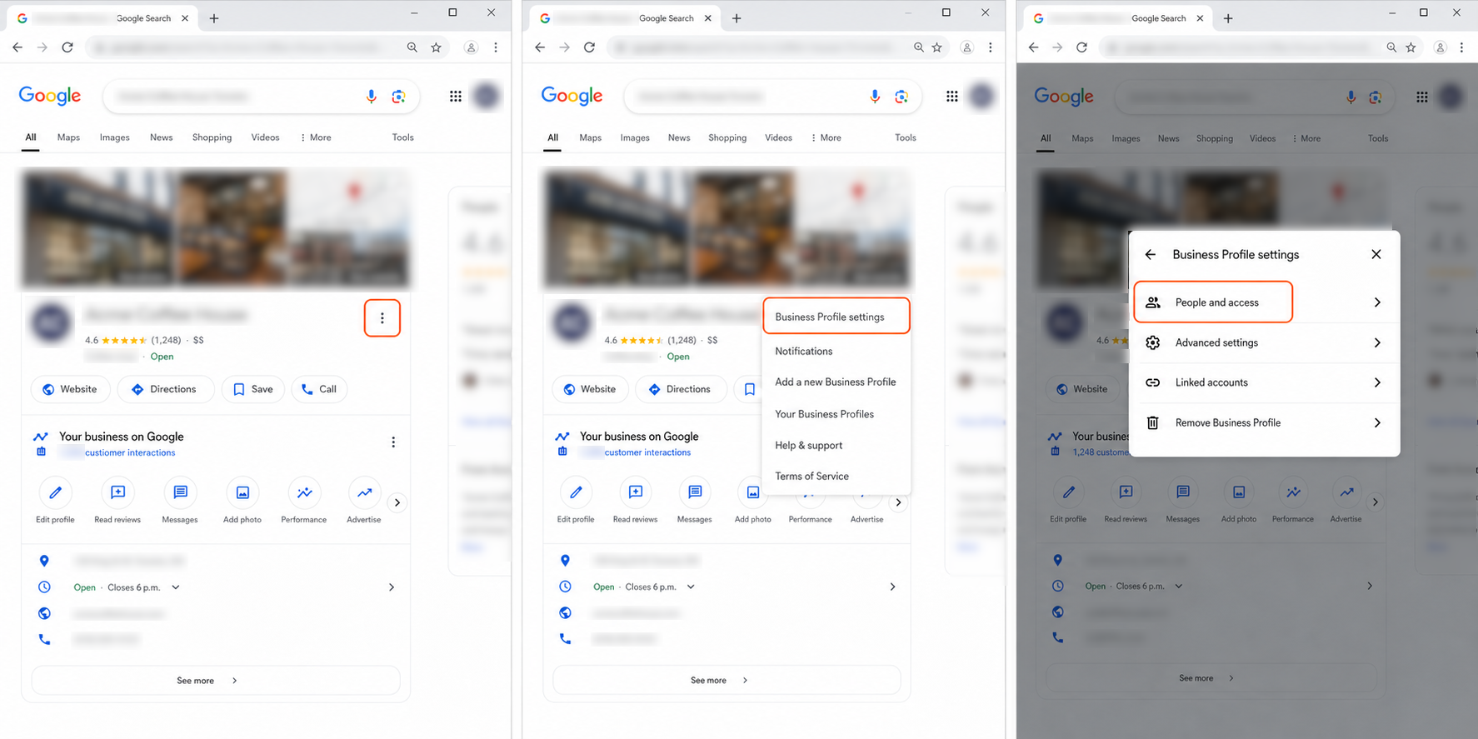Open three-dot menu beside Your business on Google, left window

click(x=393, y=442)
